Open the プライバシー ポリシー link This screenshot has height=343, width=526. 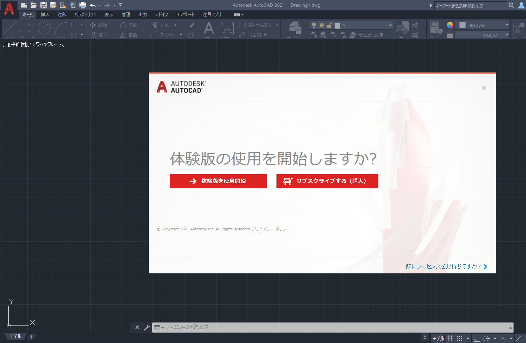tap(271, 229)
